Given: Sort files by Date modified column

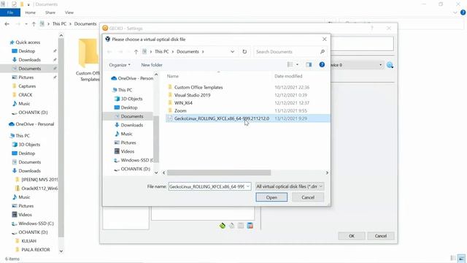Looking at the screenshot, I should (x=288, y=76).
